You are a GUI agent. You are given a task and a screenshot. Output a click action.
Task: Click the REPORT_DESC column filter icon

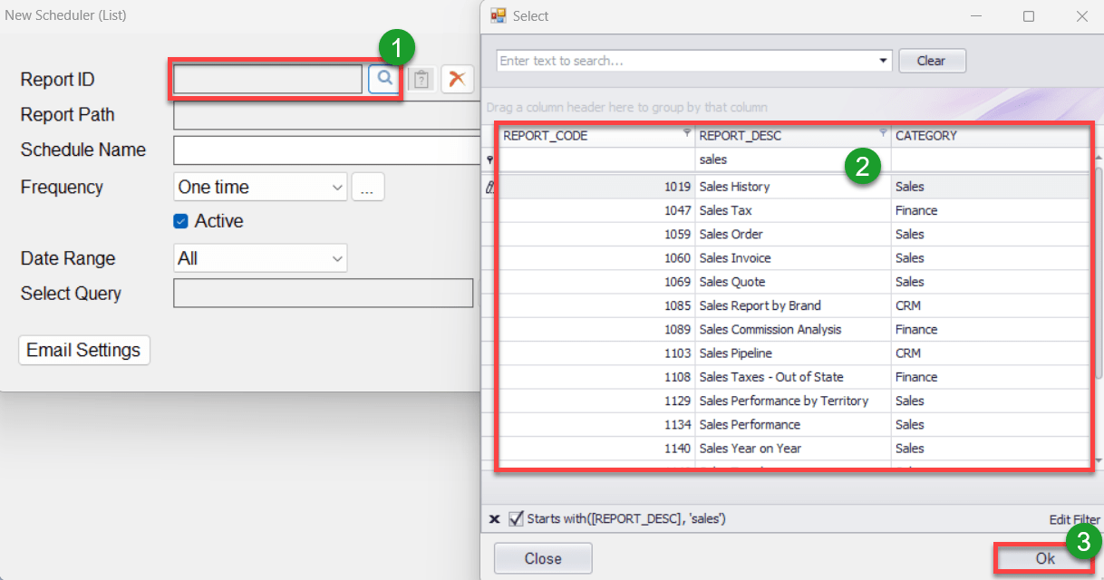[x=883, y=133]
